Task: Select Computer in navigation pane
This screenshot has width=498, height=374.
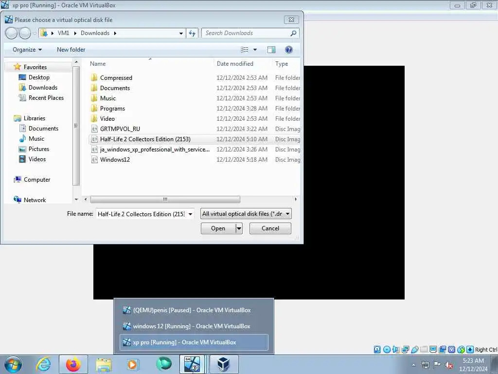Action: click(x=37, y=180)
